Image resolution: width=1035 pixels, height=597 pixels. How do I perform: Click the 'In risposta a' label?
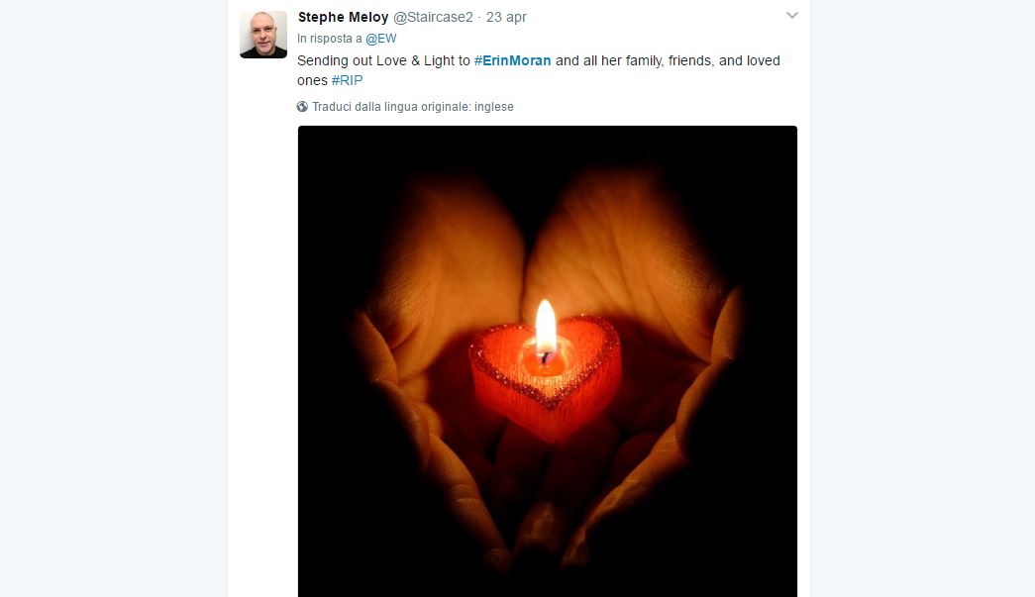click(x=330, y=39)
